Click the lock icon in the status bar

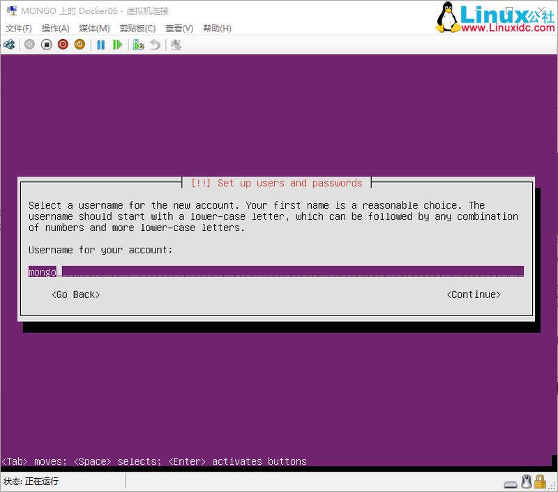pyautogui.click(x=539, y=482)
